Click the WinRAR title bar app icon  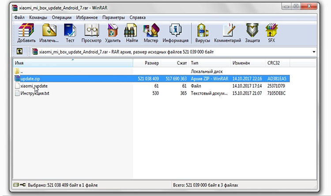click(15, 8)
